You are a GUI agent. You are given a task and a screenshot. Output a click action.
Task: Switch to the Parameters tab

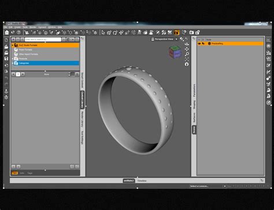194,90
